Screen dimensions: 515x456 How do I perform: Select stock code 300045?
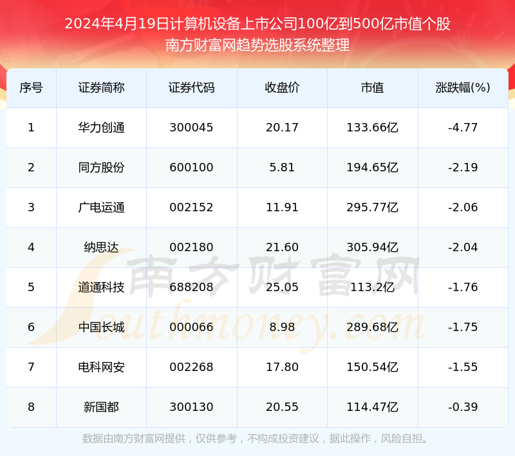click(x=191, y=128)
